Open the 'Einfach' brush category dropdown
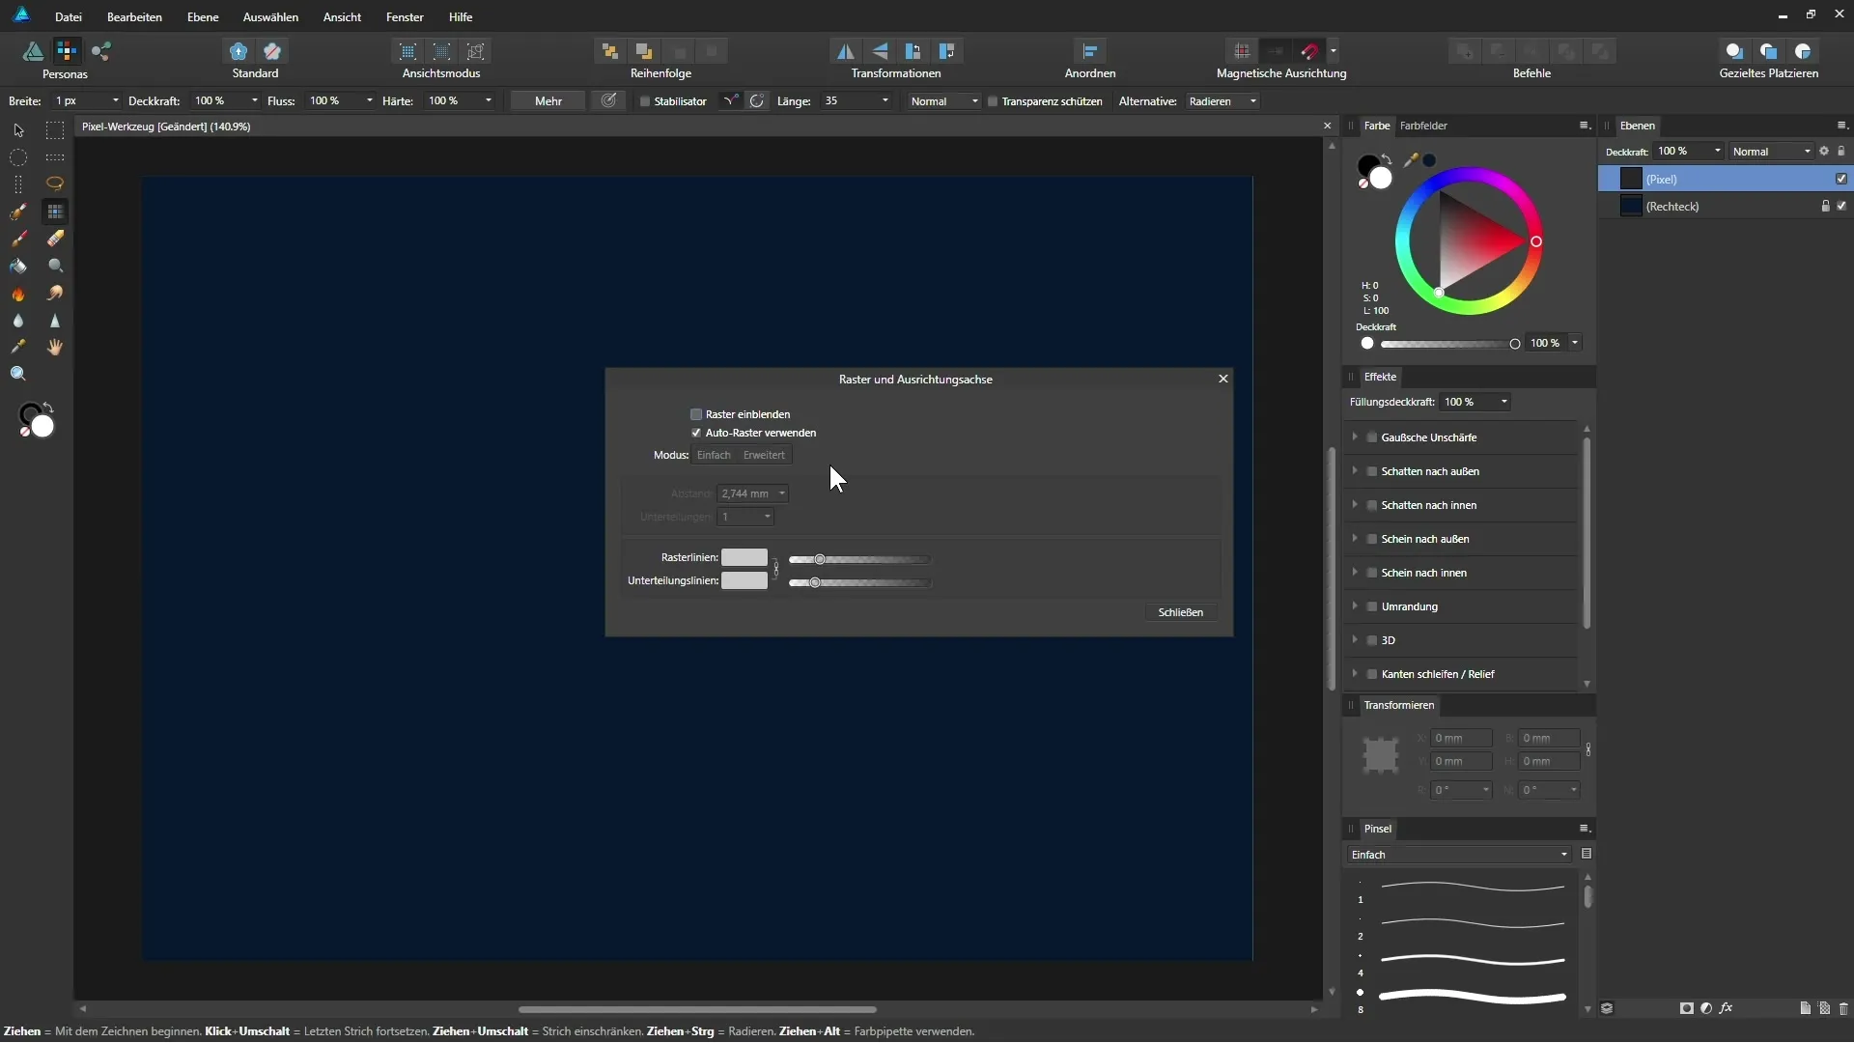This screenshot has height=1043, width=1854. tap(1459, 855)
